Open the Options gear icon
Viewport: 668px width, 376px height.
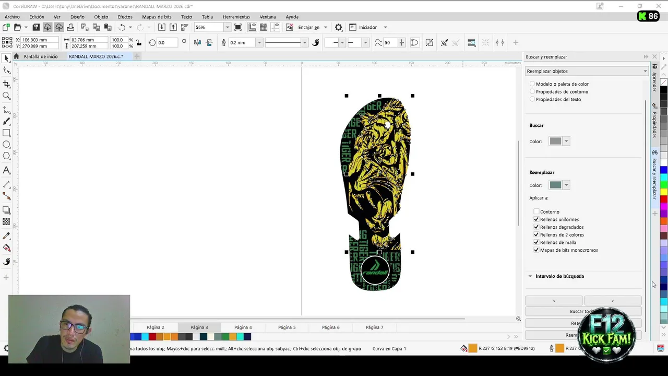click(339, 27)
